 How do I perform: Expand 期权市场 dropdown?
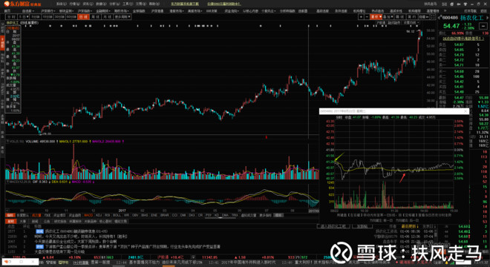tap(122, 11)
